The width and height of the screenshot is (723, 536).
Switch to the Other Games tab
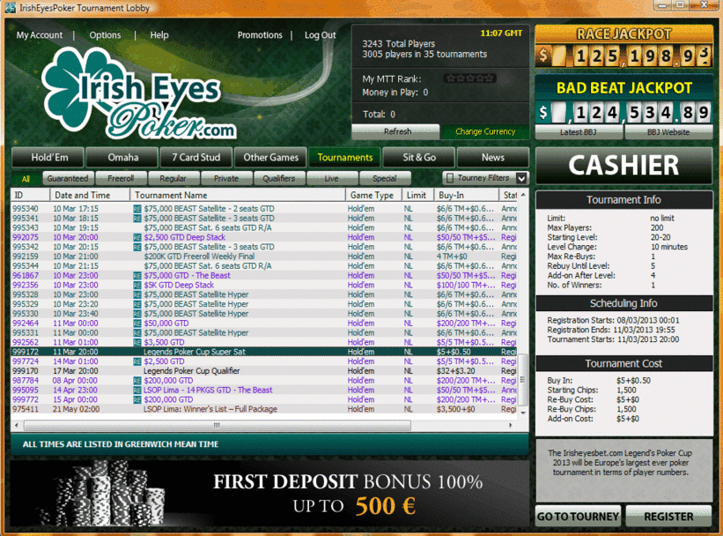click(270, 158)
